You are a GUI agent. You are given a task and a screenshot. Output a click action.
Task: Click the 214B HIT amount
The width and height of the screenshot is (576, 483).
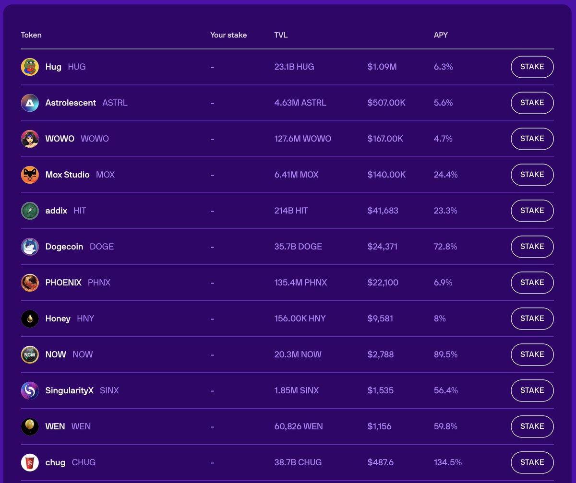click(291, 211)
